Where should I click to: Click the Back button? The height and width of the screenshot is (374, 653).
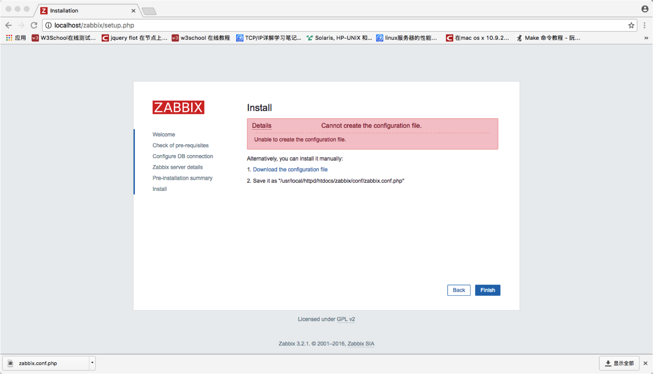coord(458,290)
